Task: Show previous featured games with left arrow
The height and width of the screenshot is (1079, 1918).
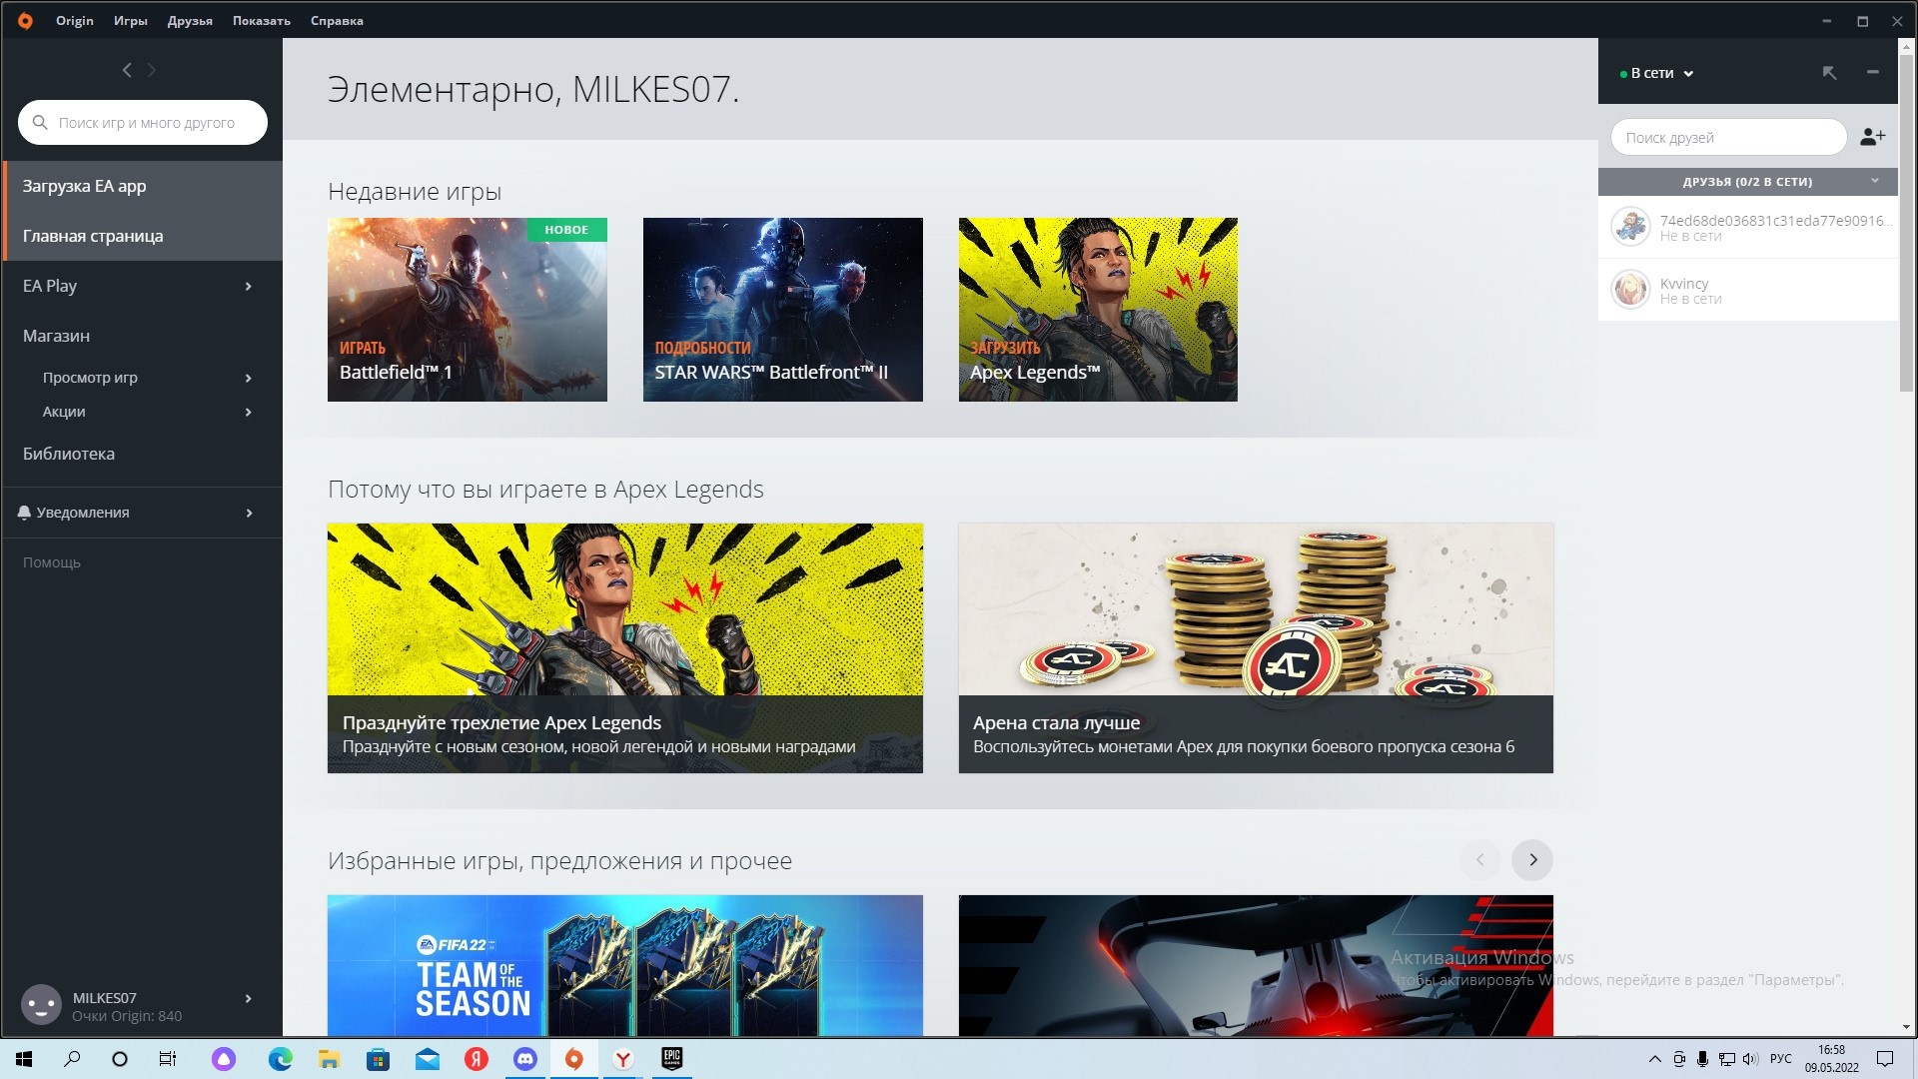Action: 1480,860
